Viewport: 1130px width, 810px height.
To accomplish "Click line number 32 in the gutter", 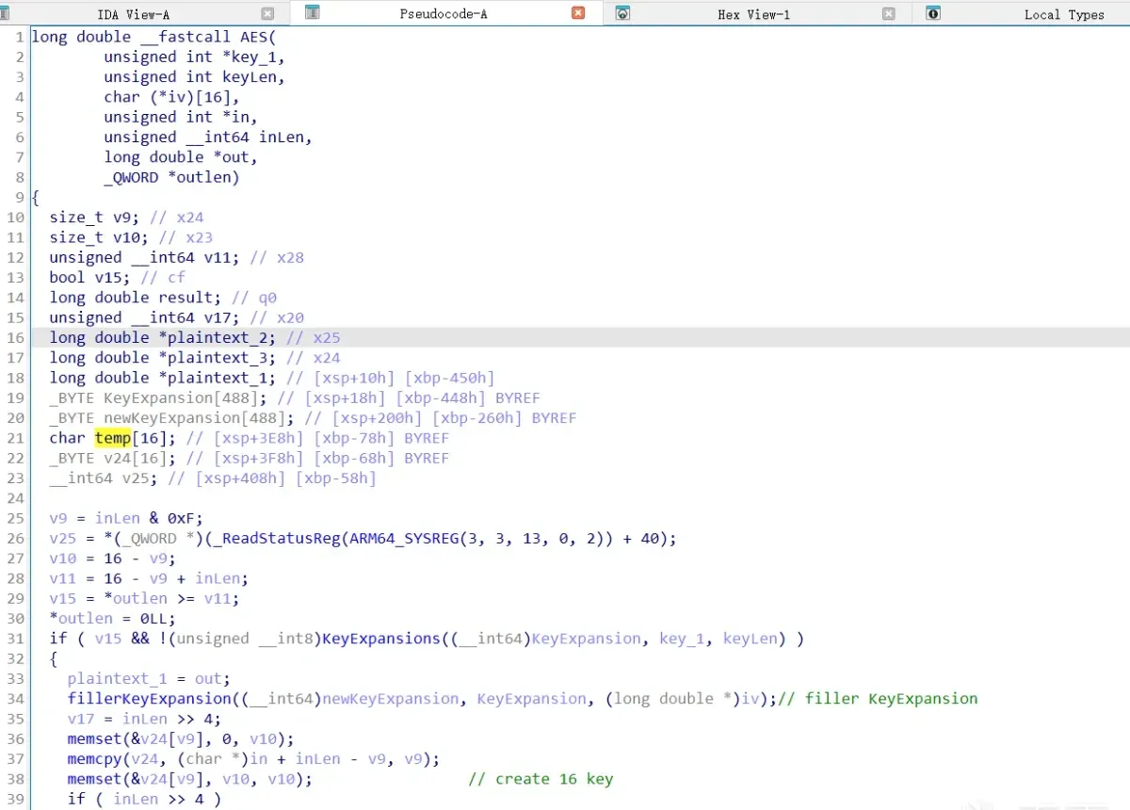I will pyautogui.click(x=15, y=658).
